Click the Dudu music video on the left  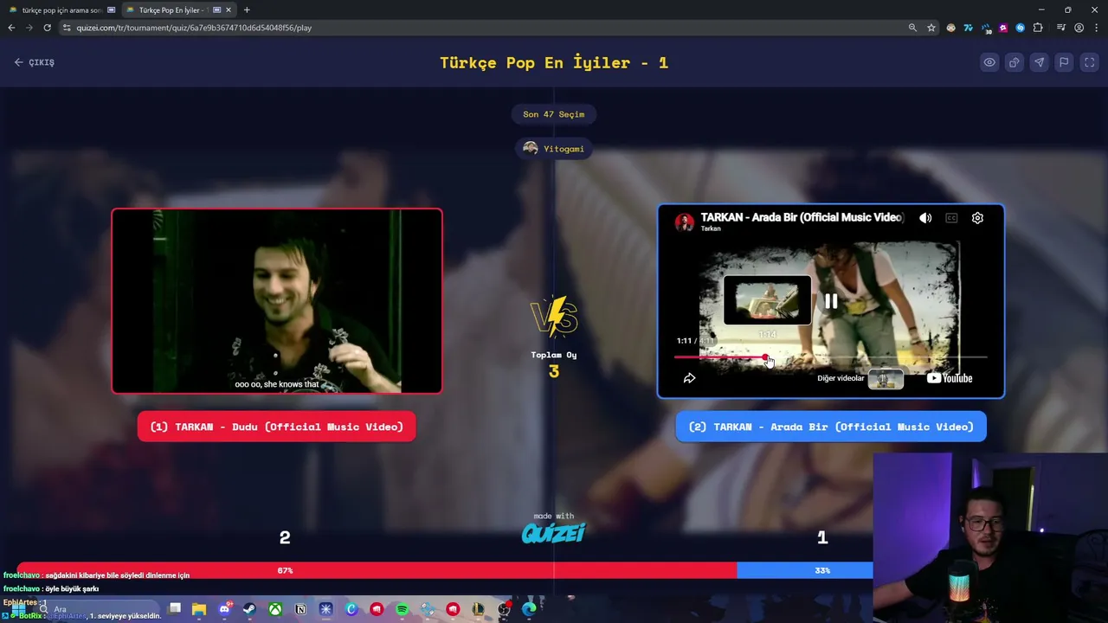[x=277, y=301]
